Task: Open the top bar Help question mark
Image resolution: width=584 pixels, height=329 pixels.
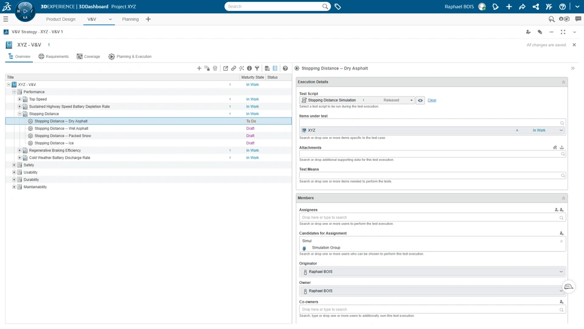Action: pos(562,6)
